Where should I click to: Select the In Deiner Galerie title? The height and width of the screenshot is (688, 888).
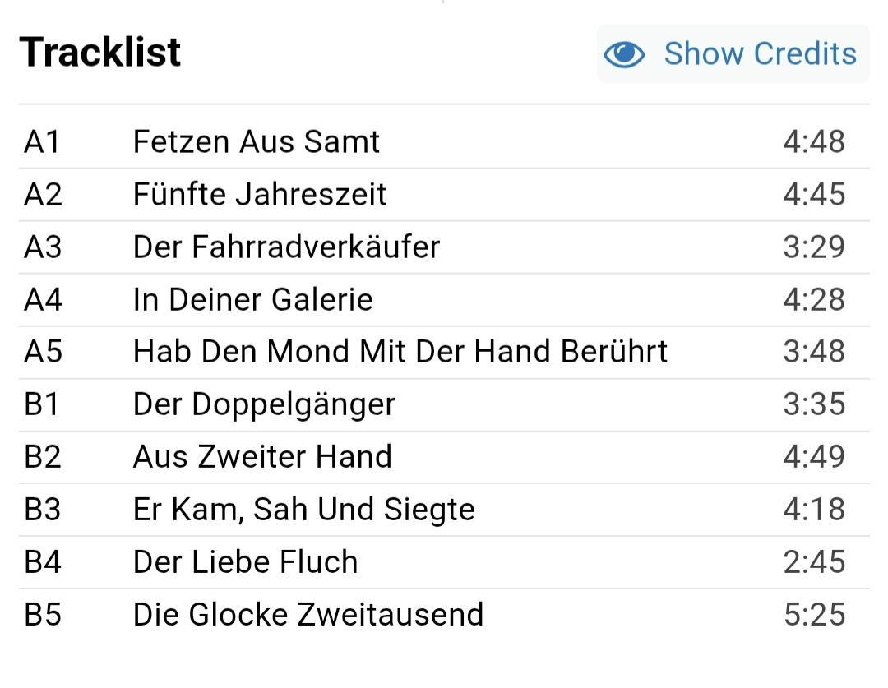[x=252, y=299]
